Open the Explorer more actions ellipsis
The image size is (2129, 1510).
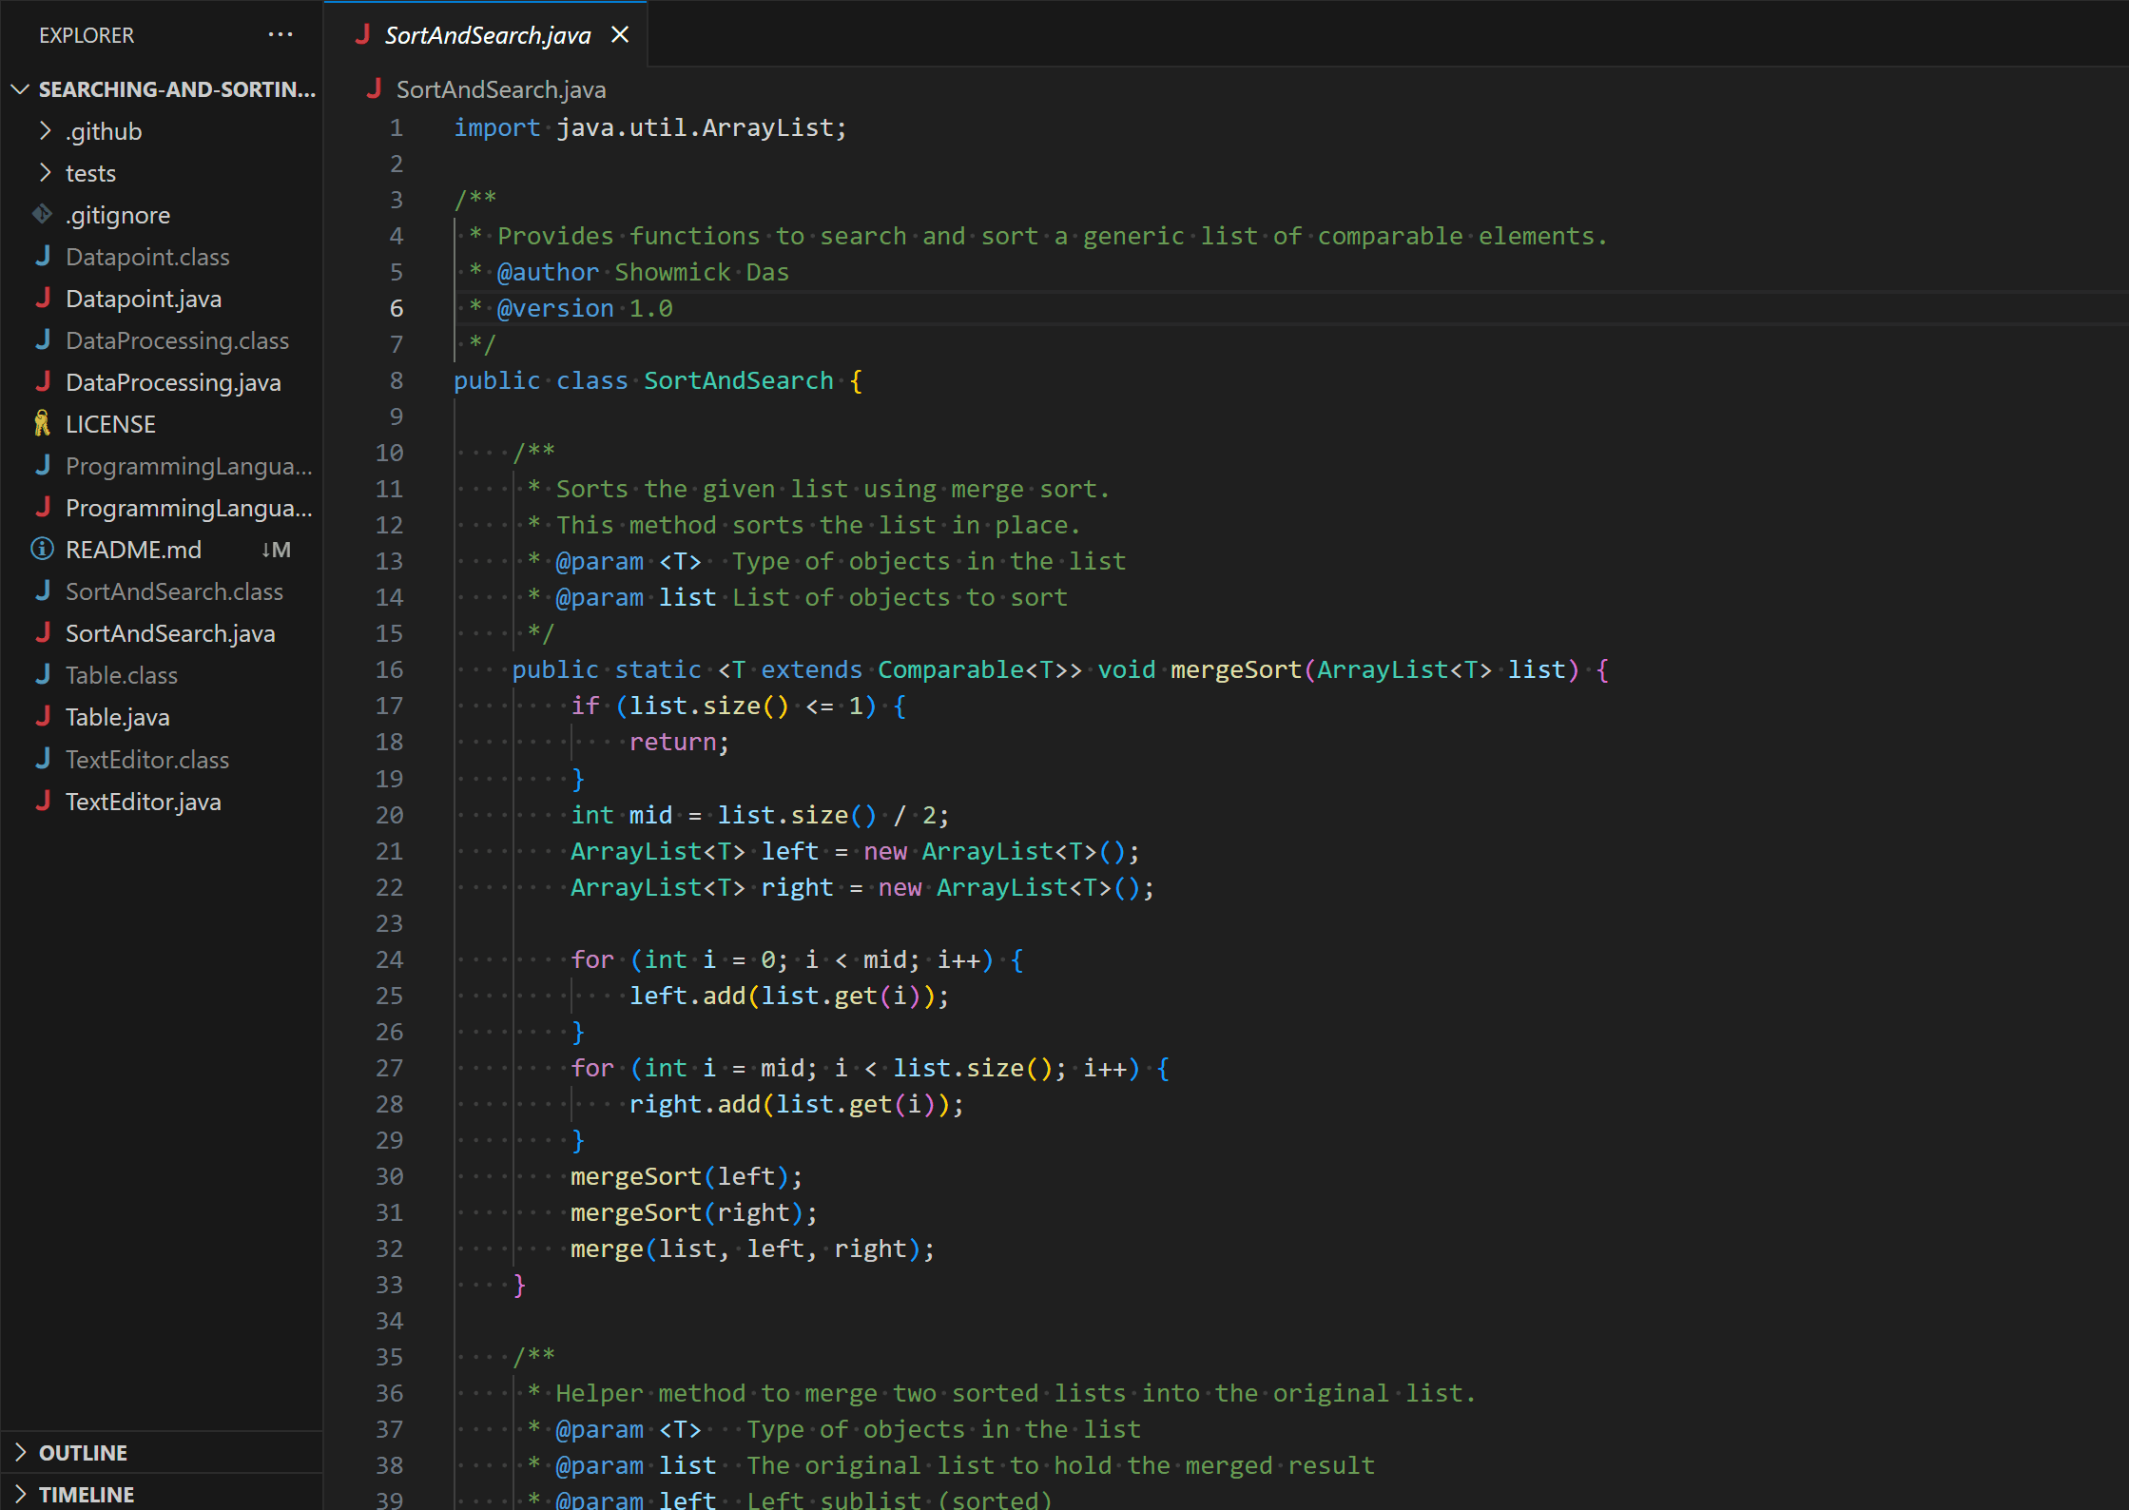[281, 35]
